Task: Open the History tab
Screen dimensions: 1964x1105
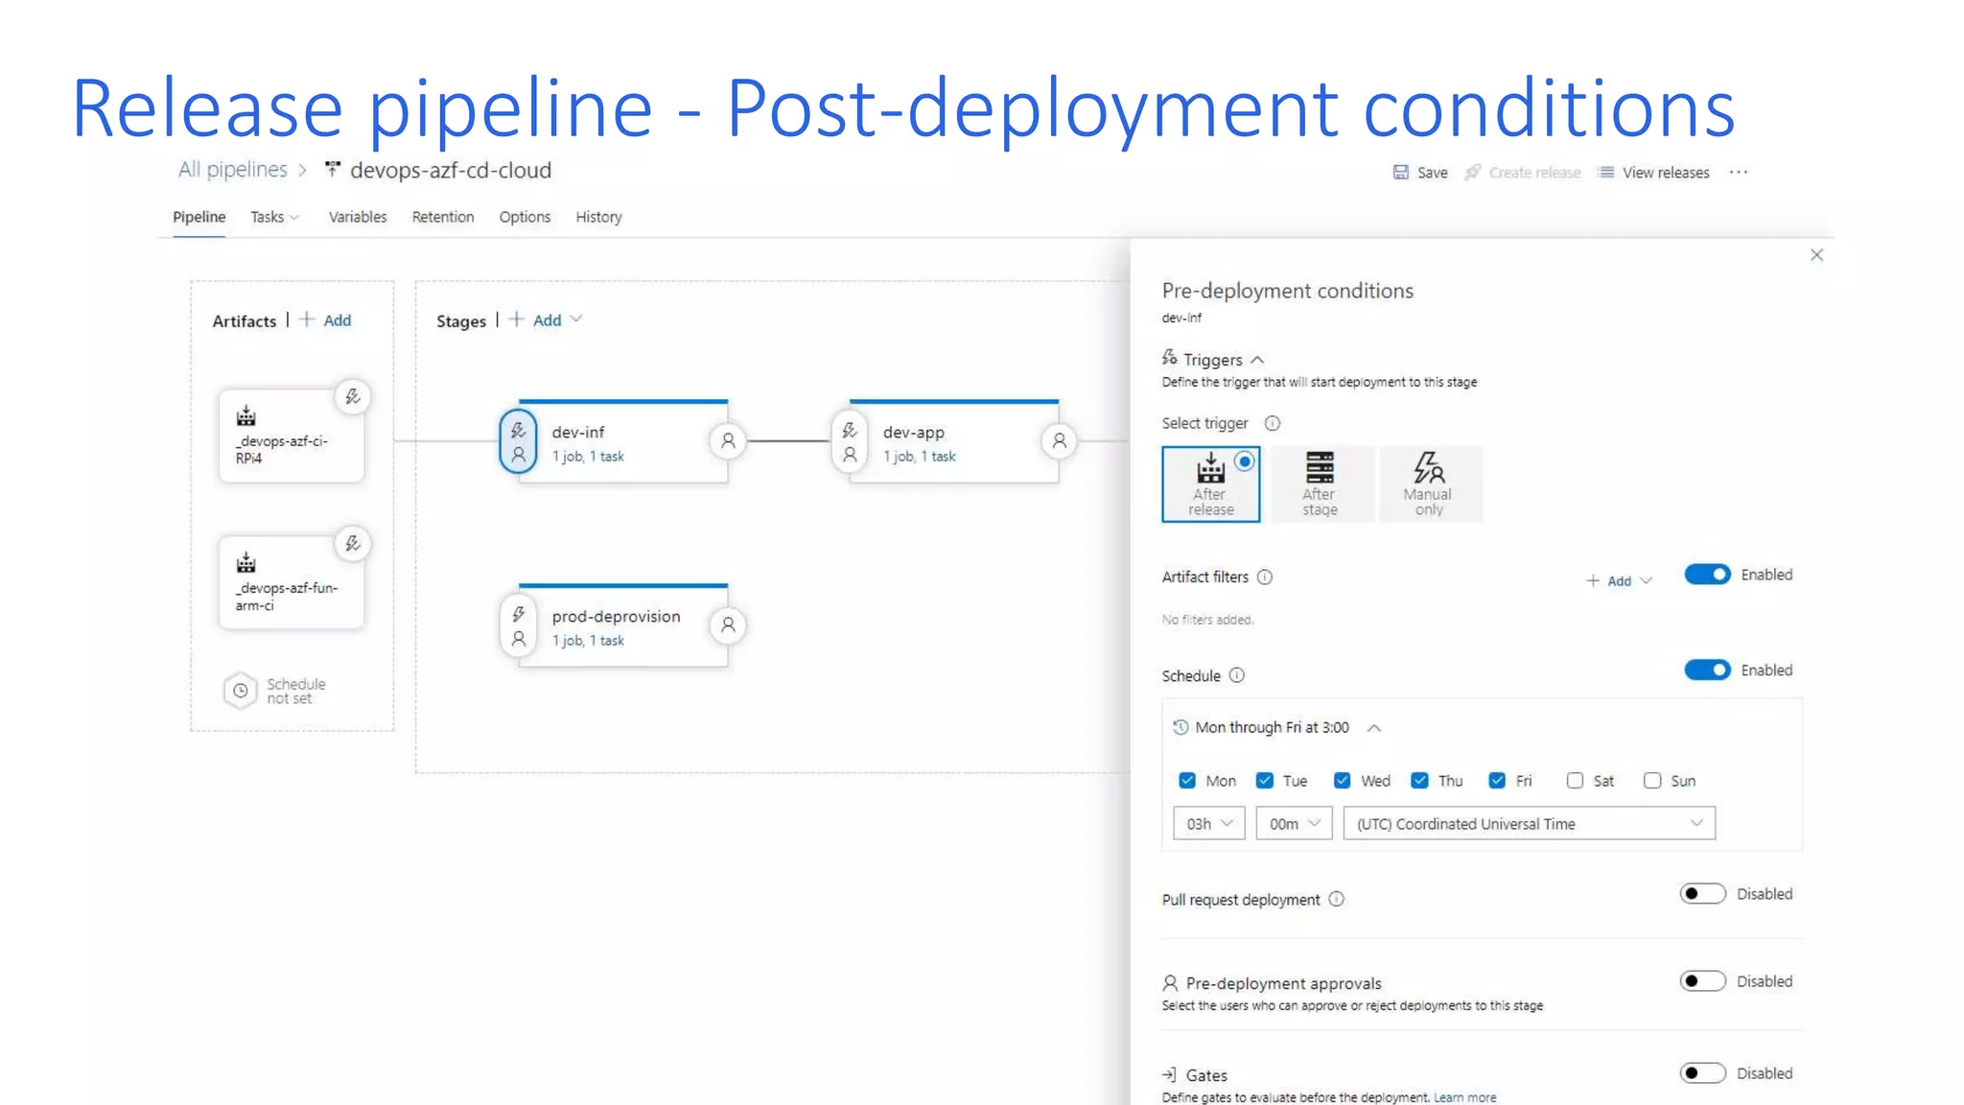Action: (598, 217)
